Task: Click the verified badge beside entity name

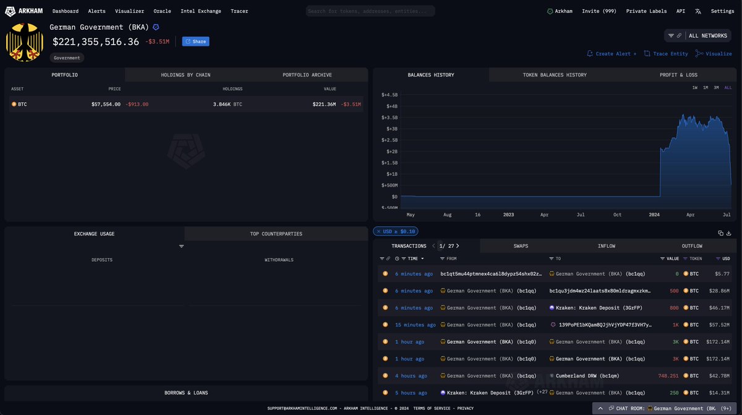Action: coord(156,27)
